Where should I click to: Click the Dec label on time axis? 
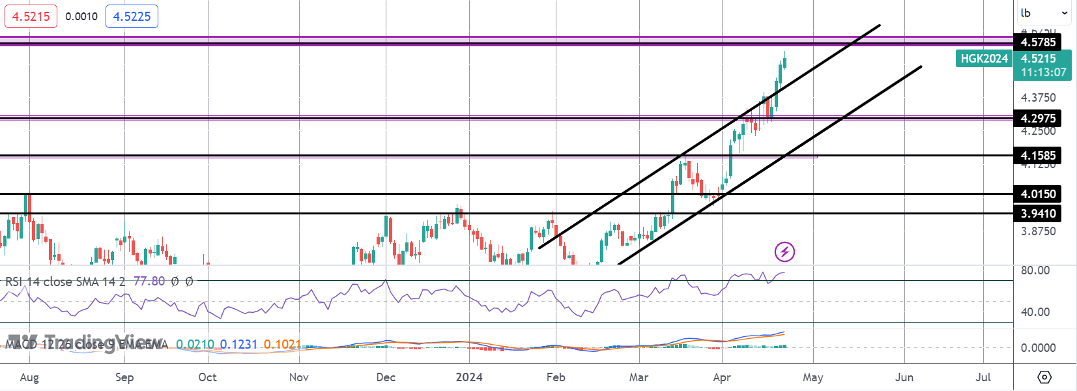[x=386, y=377]
